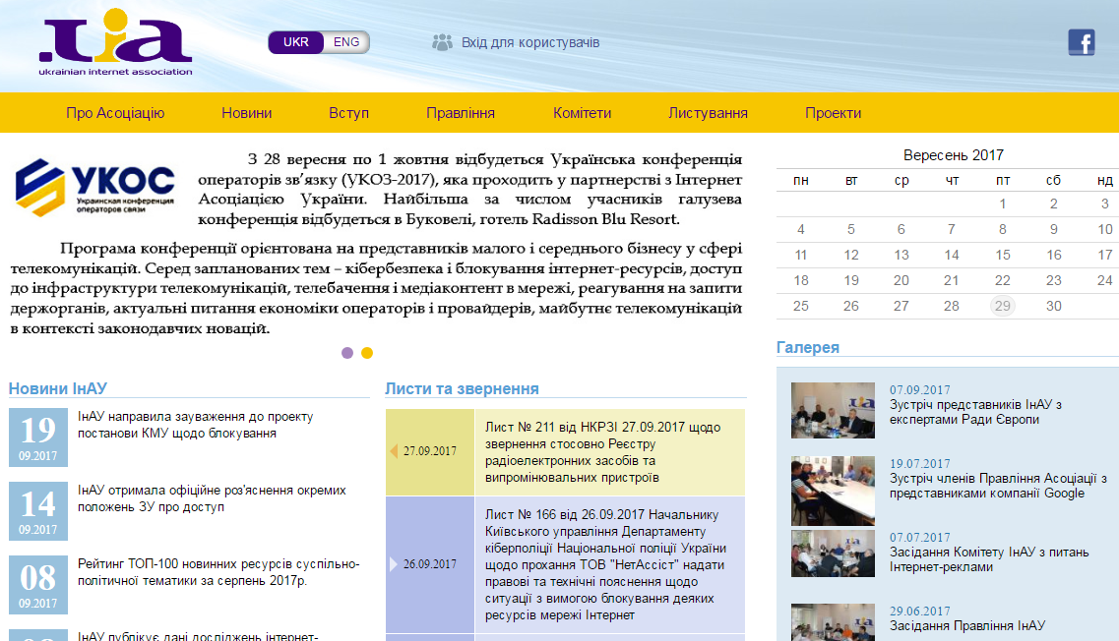Open news about КМУ blocking resolution remarks
Image resolution: width=1119 pixels, height=641 pixels.
click(x=196, y=425)
